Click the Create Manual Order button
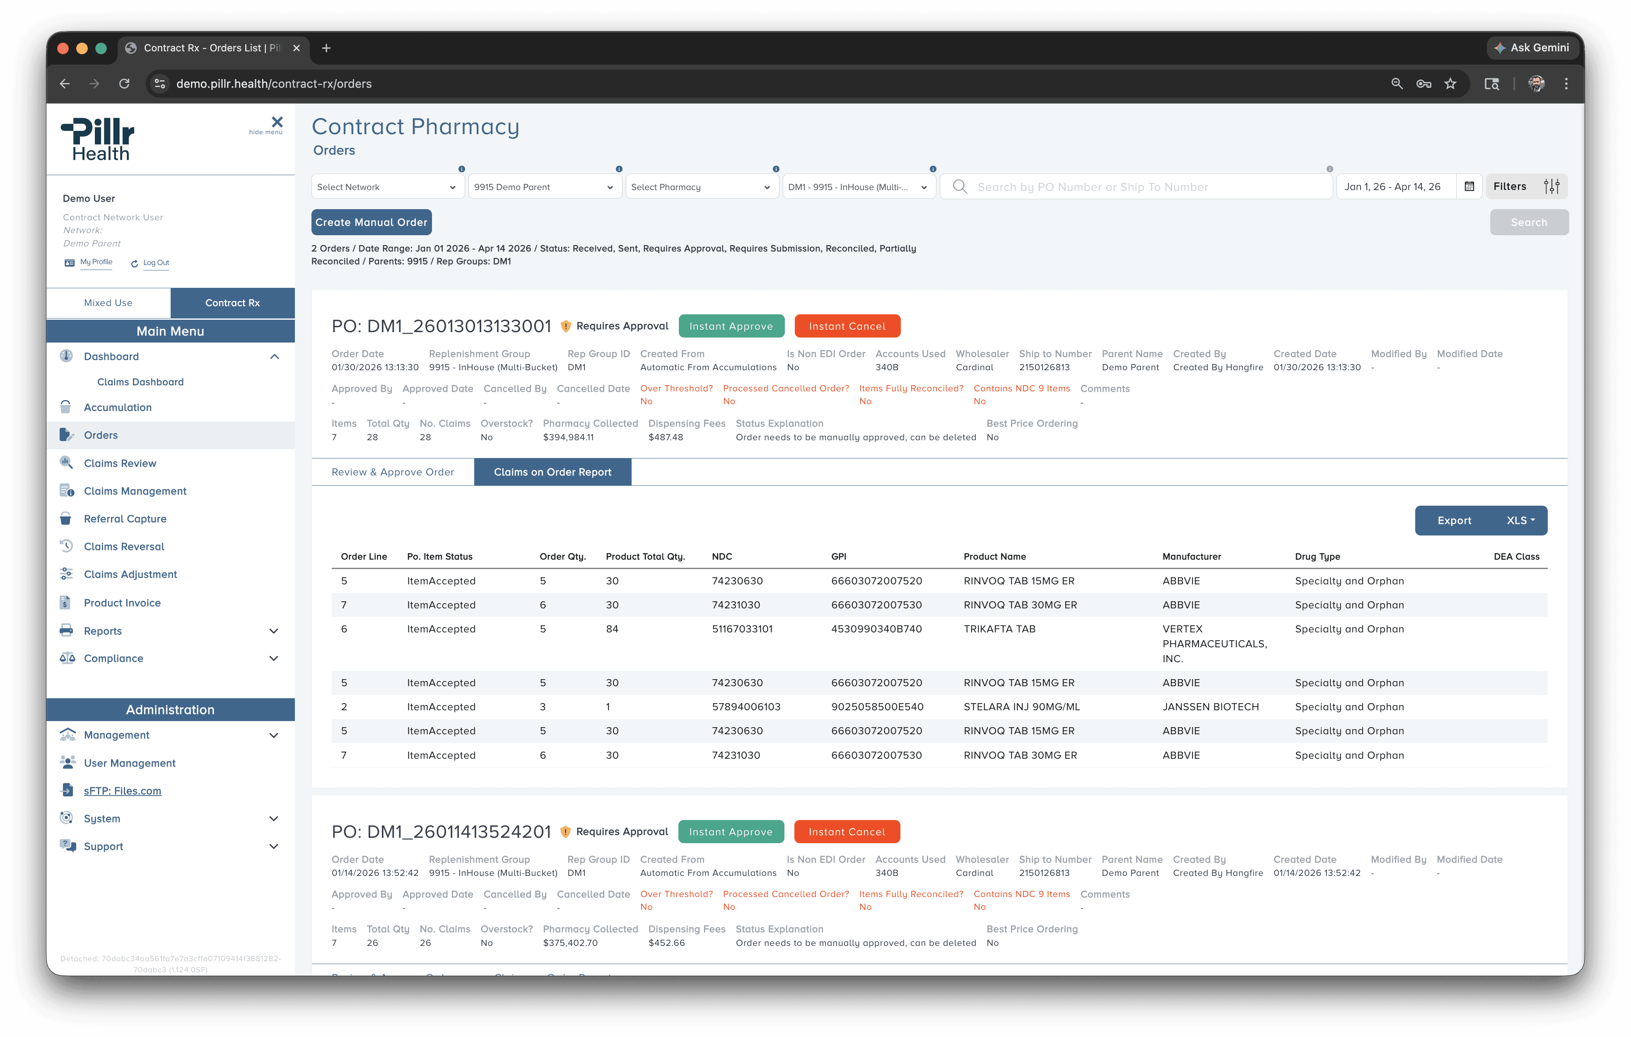 (371, 222)
